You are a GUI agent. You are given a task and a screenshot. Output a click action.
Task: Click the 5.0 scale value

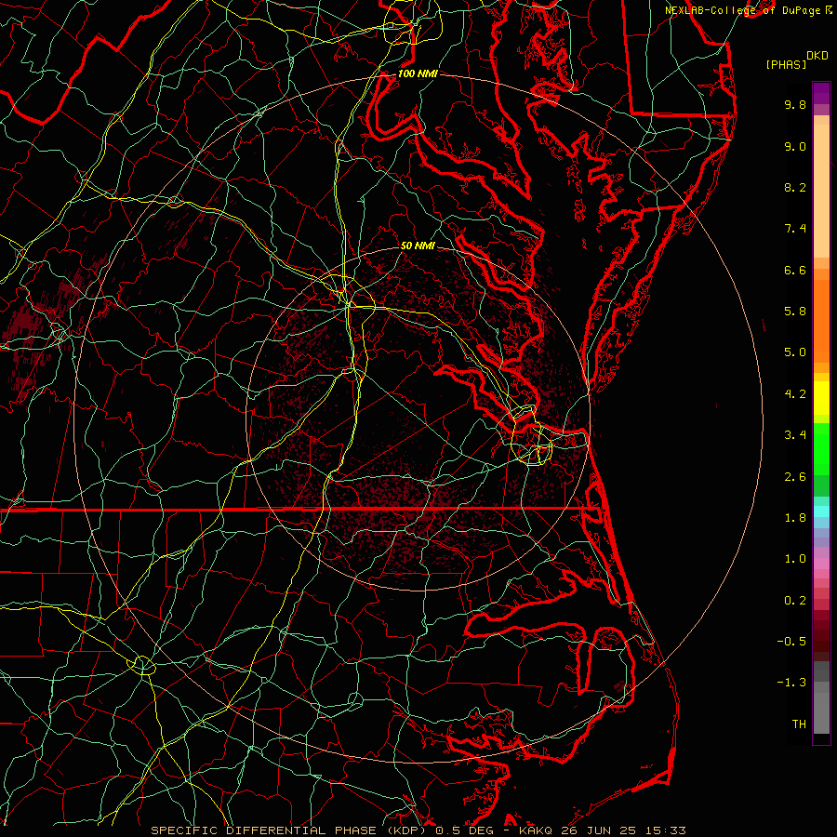pos(795,352)
